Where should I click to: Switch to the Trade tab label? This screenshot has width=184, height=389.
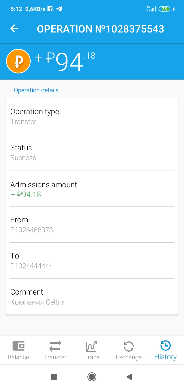click(x=92, y=357)
